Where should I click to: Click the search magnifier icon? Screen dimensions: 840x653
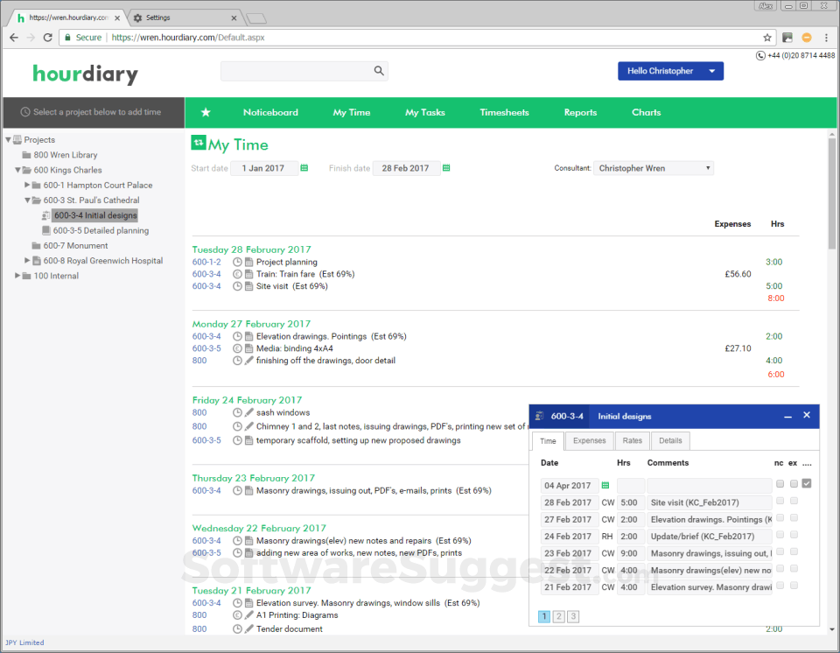pyautogui.click(x=379, y=71)
